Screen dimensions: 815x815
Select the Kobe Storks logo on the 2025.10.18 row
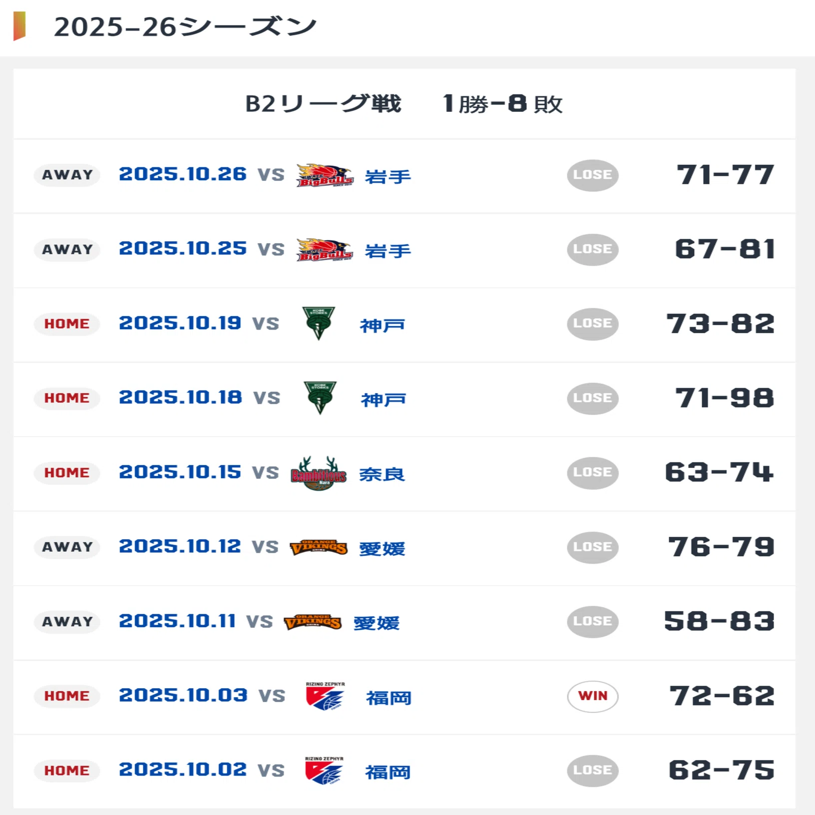pos(320,398)
